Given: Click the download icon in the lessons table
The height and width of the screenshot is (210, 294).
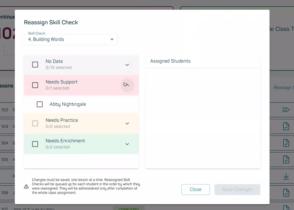Looking at the screenshot, I should point(286,176).
